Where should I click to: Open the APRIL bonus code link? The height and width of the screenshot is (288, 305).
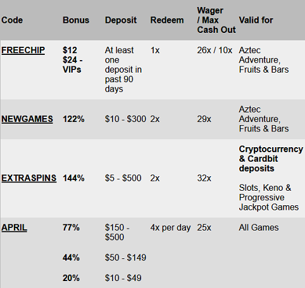14,227
